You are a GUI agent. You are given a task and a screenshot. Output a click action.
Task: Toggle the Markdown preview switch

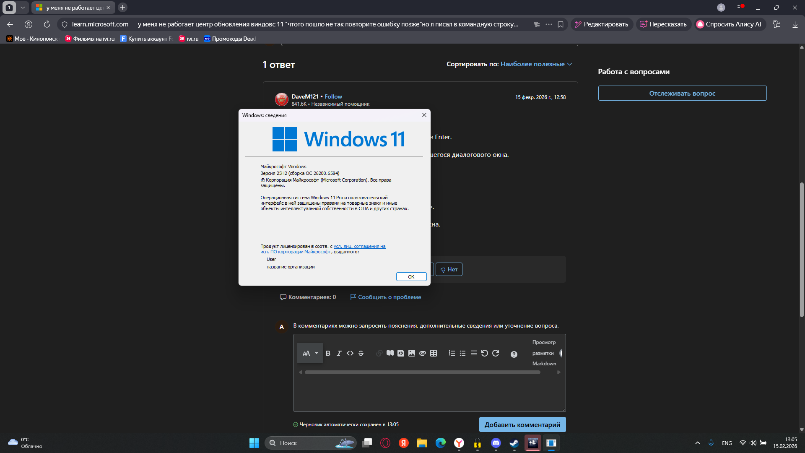(x=562, y=353)
